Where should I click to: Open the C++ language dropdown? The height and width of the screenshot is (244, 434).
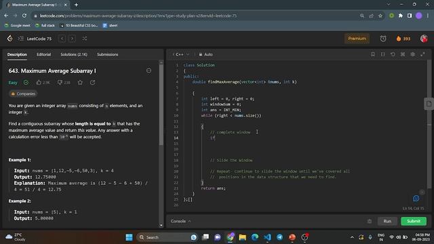[182, 54]
